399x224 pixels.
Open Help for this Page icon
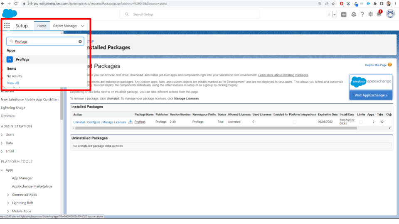390,65
